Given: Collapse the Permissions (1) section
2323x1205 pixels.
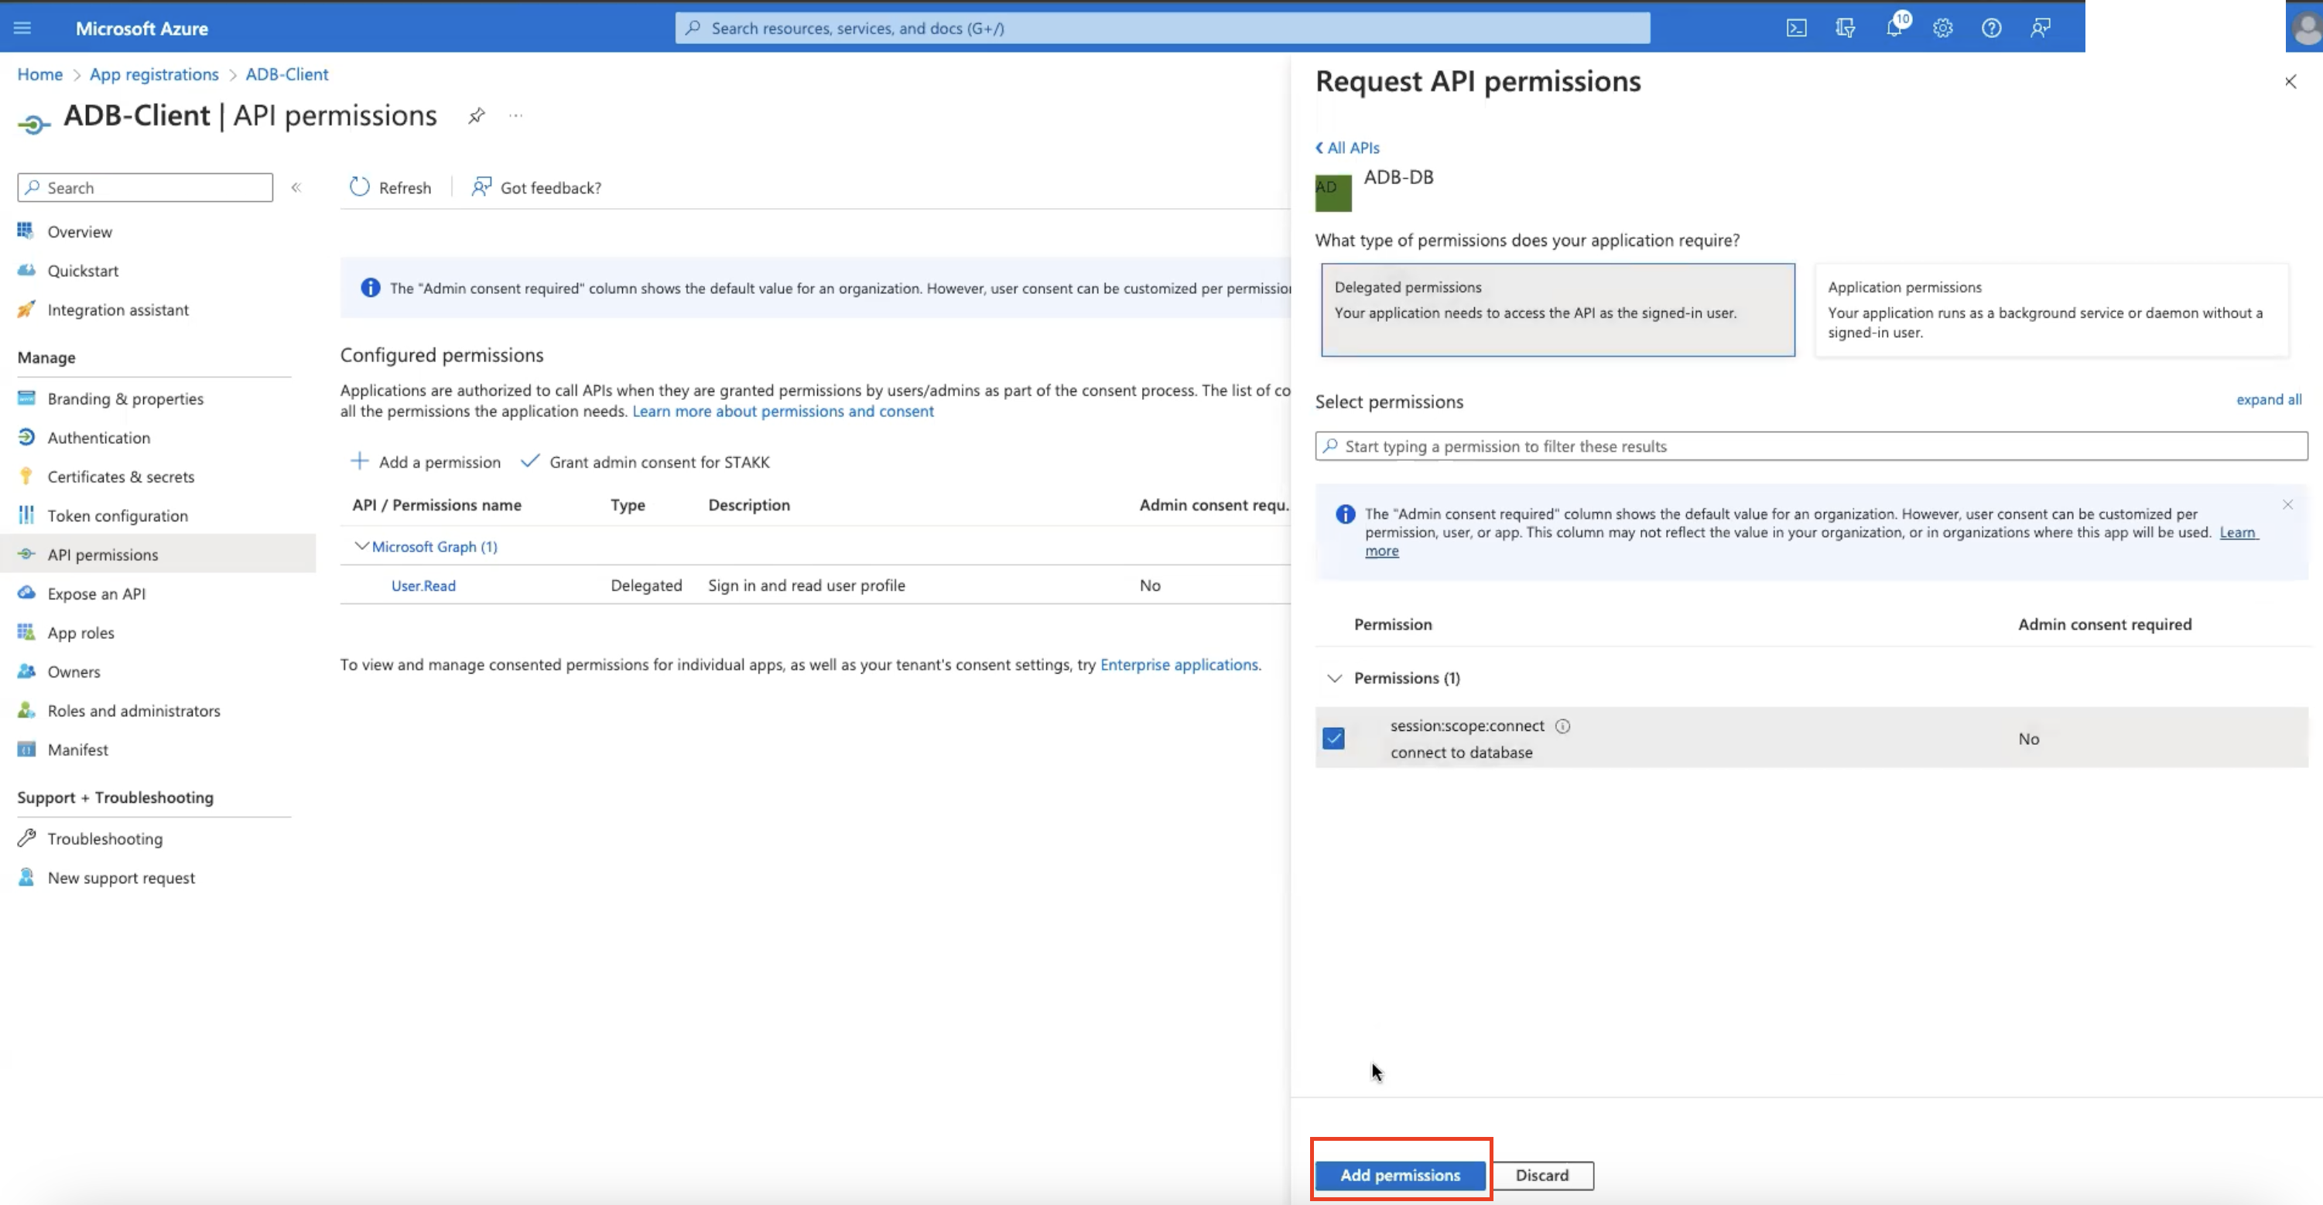Looking at the screenshot, I should tap(1334, 678).
